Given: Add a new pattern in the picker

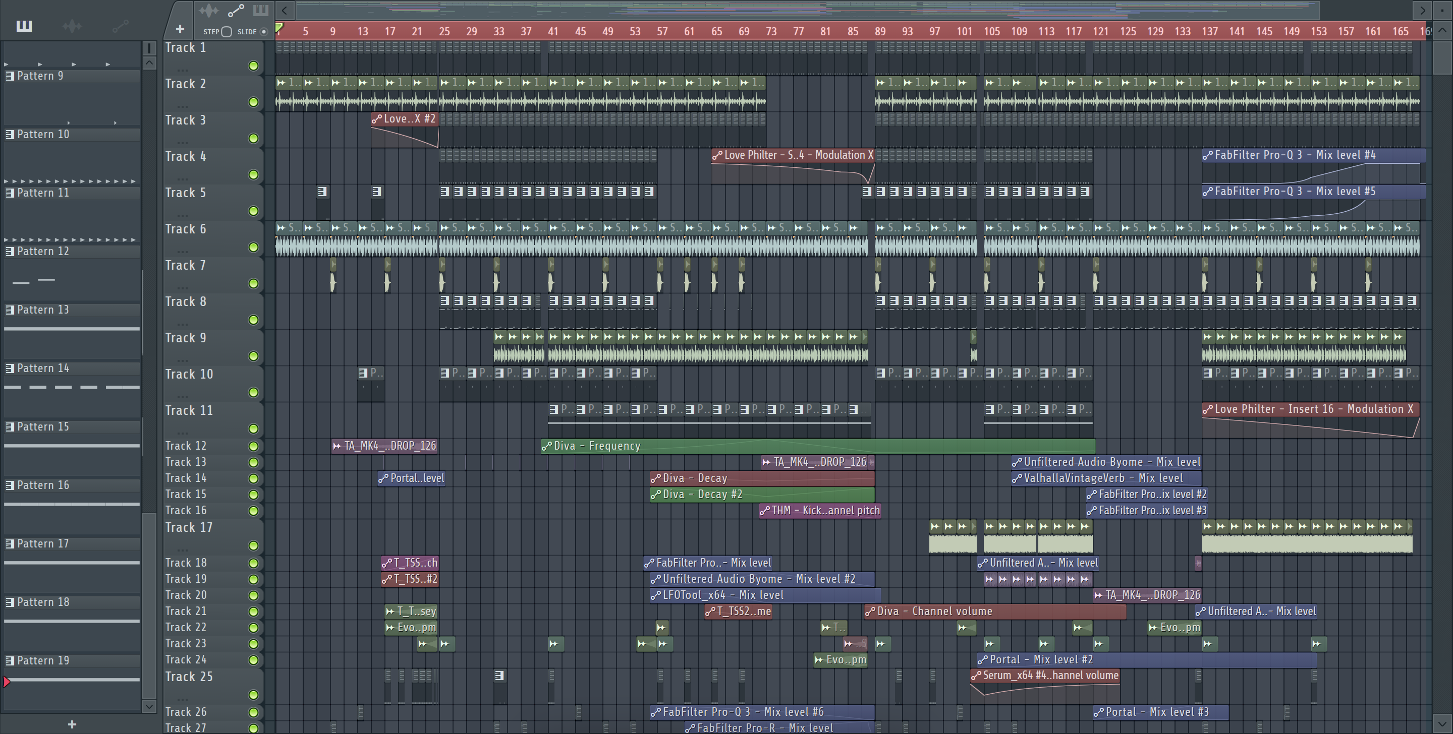Looking at the screenshot, I should [72, 724].
